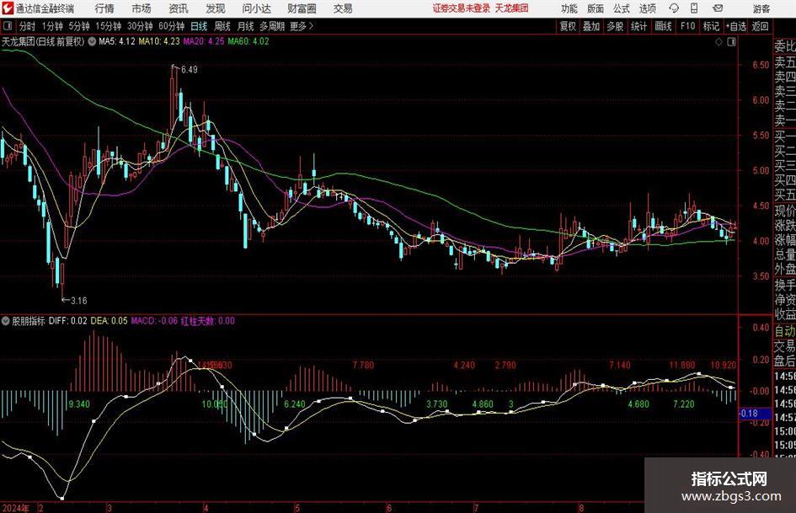The image size is (796, 513).
Task: Click the 9.340 green value label
Action: point(78,404)
